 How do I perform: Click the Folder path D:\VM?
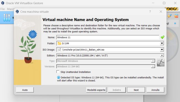(66, 44)
